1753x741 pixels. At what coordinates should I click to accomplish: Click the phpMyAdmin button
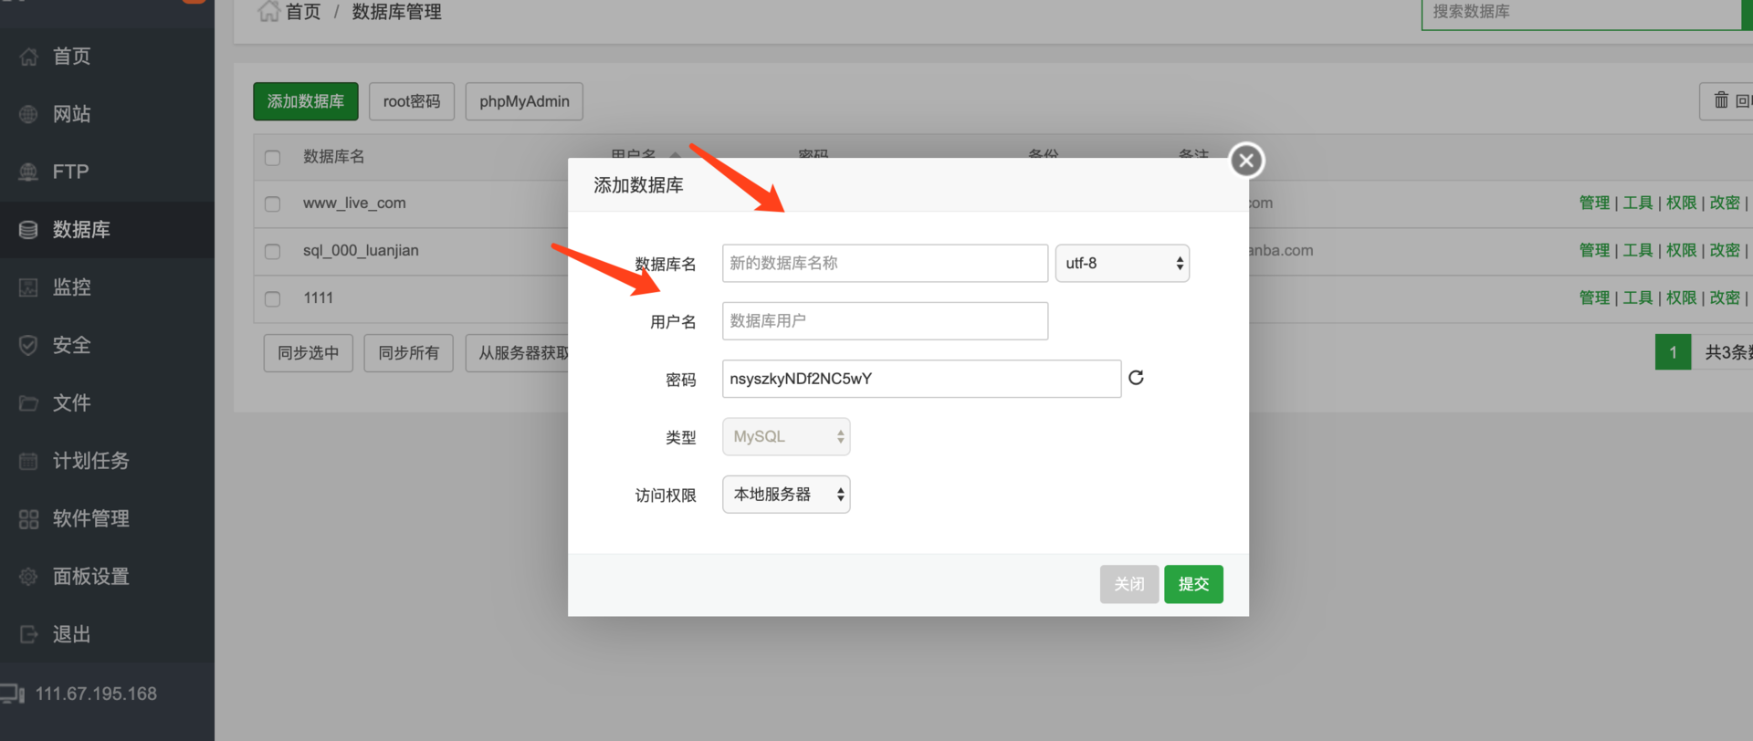(x=524, y=101)
